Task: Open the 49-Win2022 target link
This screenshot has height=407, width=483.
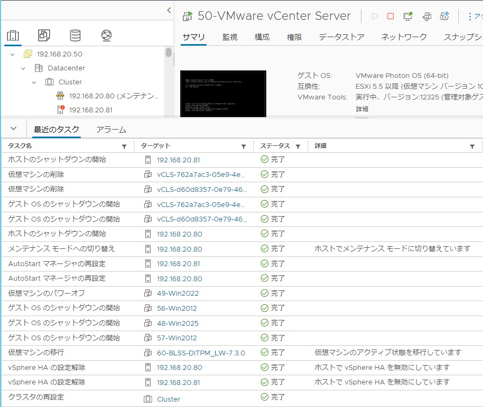Action: 177,294
